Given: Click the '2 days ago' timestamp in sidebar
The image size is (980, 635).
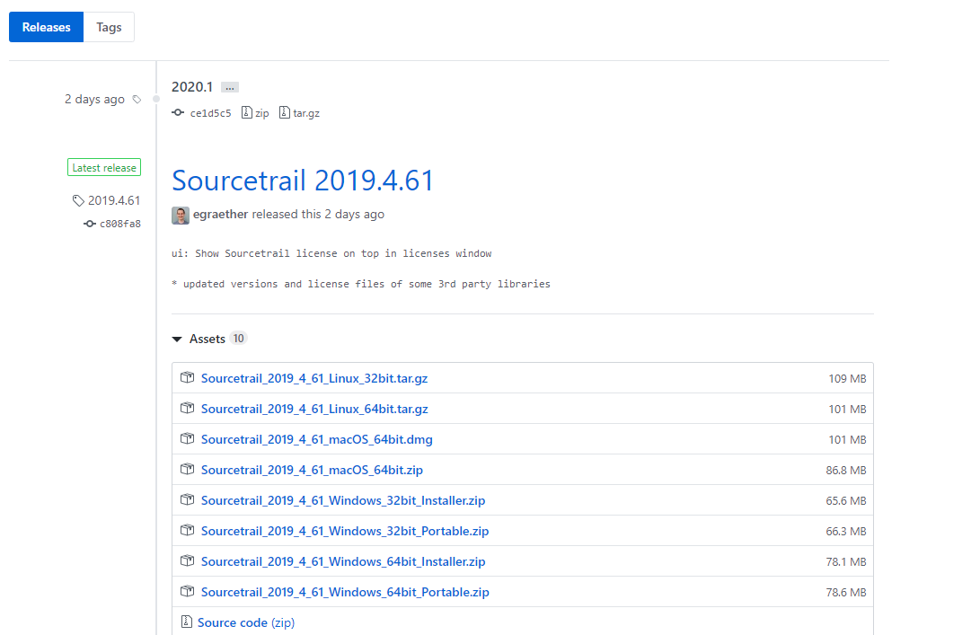Looking at the screenshot, I should [94, 100].
